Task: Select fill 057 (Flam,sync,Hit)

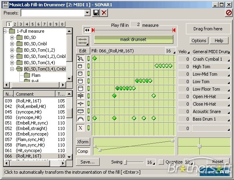Action: pos(35,139)
